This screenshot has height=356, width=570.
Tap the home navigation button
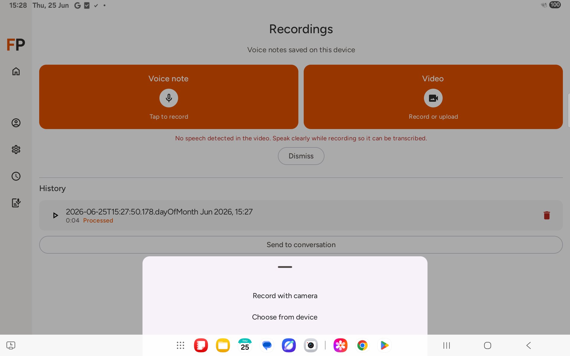click(x=487, y=345)
